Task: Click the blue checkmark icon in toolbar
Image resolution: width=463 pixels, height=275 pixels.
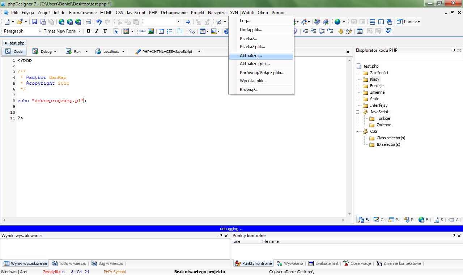Action: click(388, 31)
